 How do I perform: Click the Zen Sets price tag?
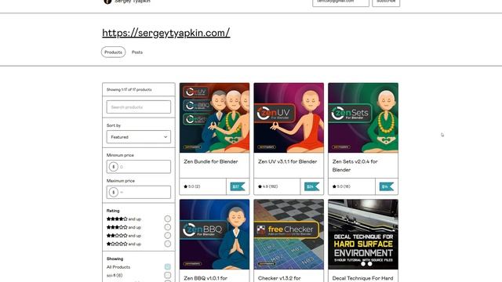coord(387,186)
